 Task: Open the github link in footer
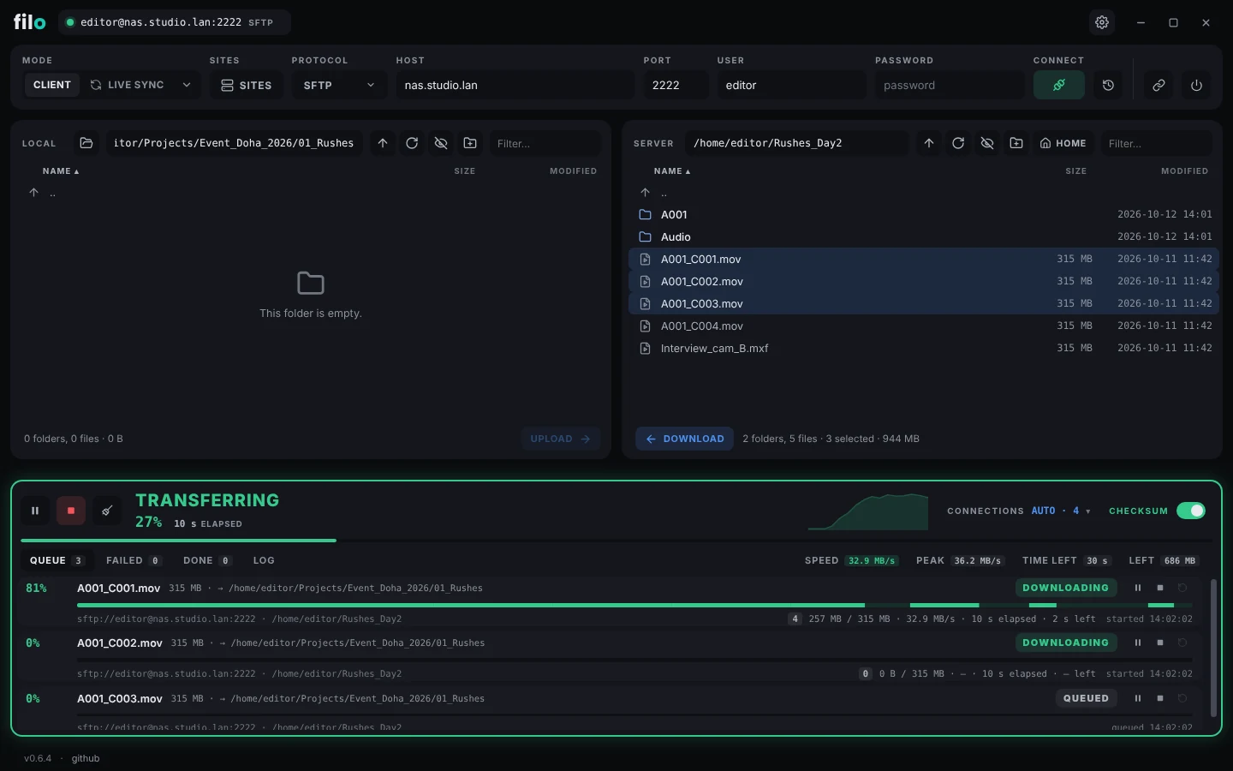pyautogui.click(x=86, y=758)
